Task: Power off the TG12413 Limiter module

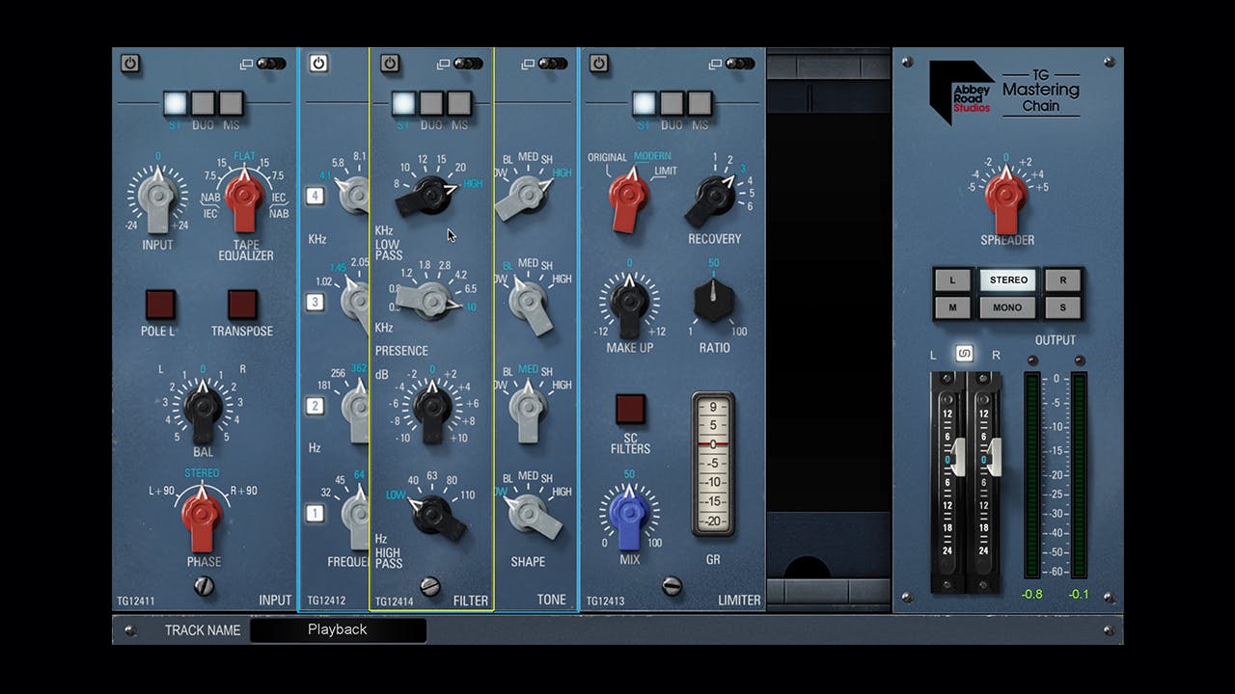Action: (x=597, y=63)
